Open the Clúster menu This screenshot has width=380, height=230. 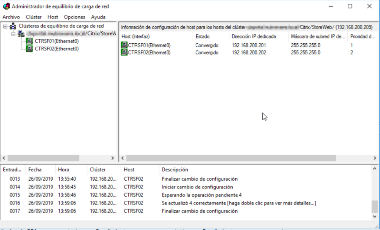[x=33, y=17]
